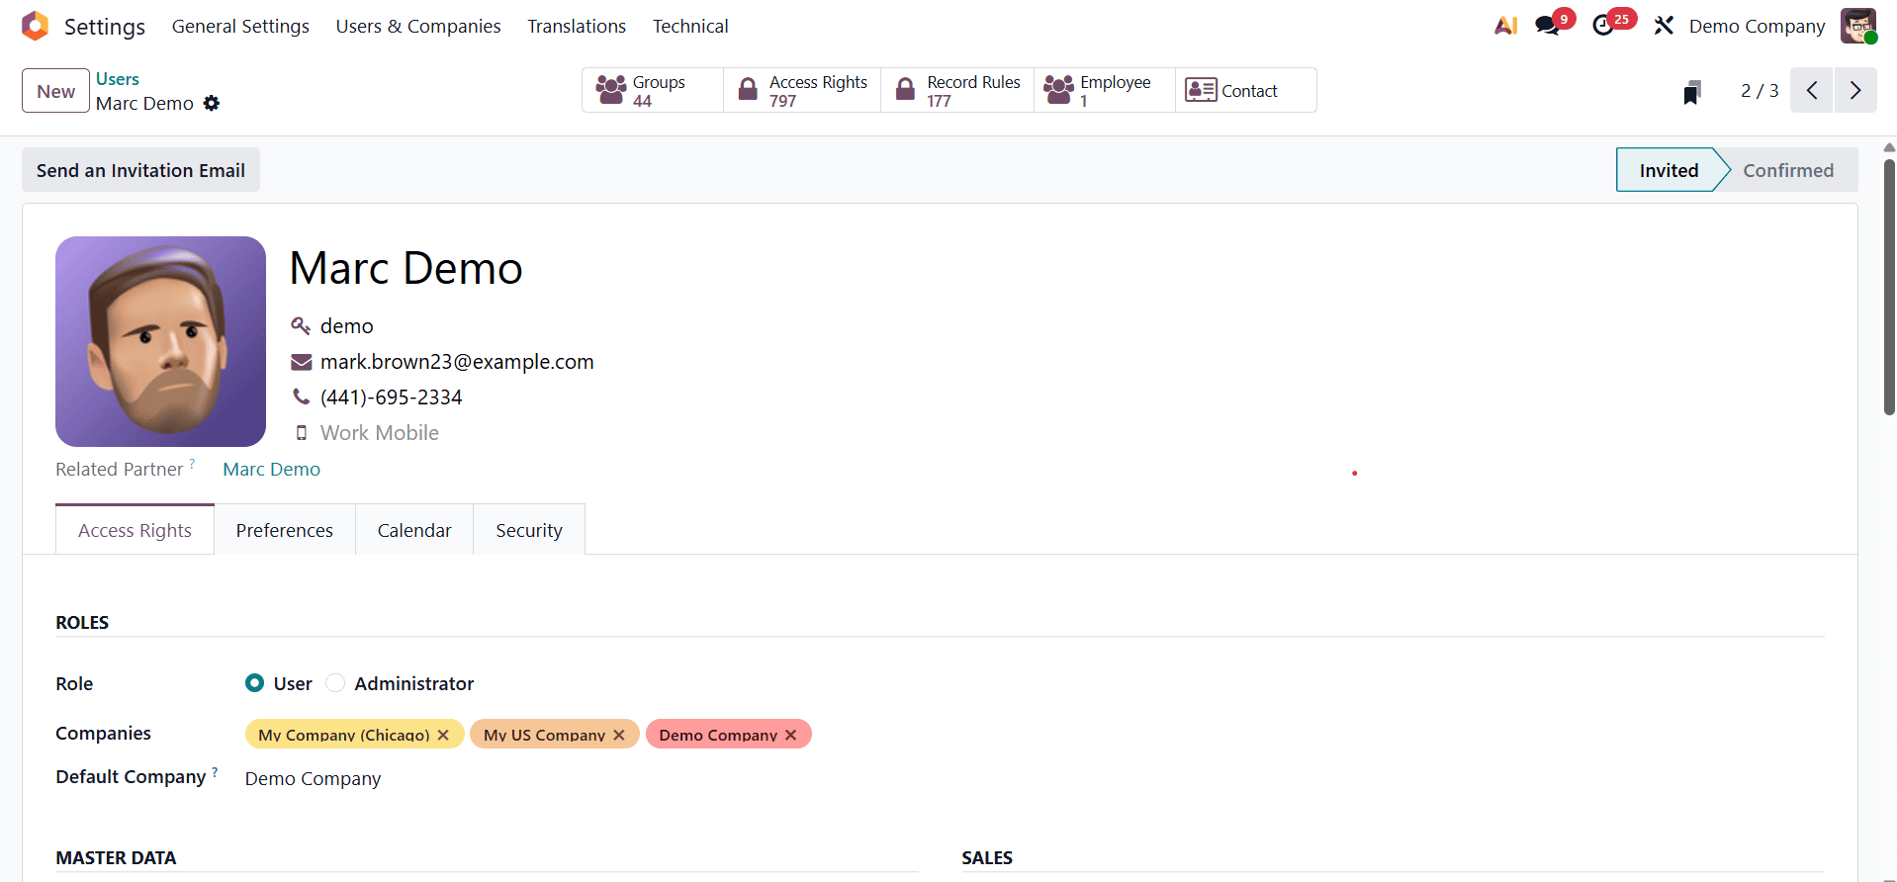
Task: Click the demo login field
Action: [x=346, y=326]
